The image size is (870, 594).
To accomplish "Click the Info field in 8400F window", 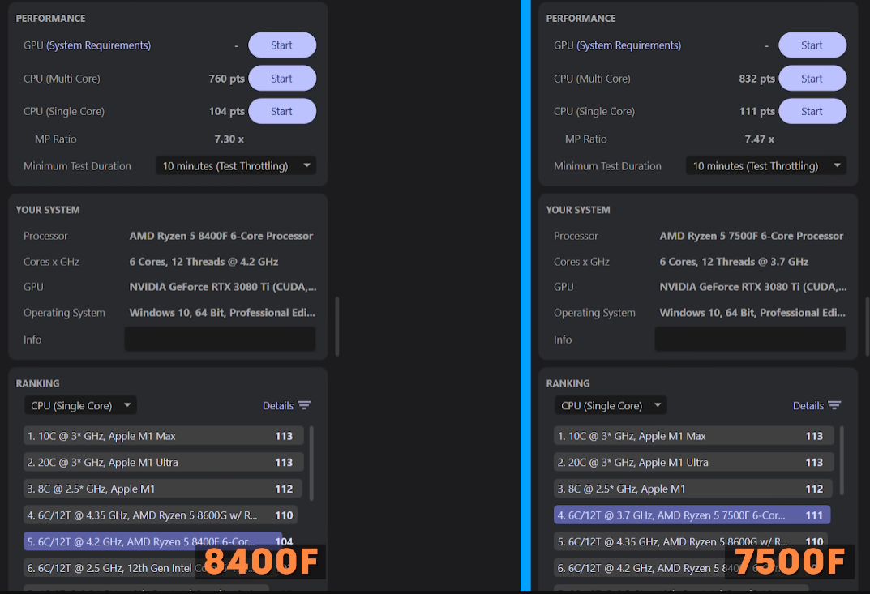I will 221,339.
